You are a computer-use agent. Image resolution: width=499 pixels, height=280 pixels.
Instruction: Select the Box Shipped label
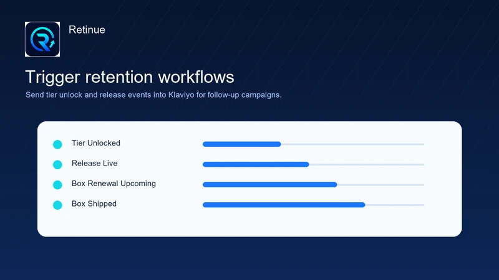tap(94, 204)
